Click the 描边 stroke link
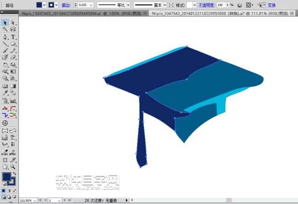The width and height of the screenshot is (298, 204). click(x=66, y=4)
